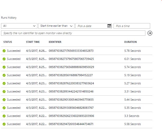The width and height of the screenshot is (162, 129).
Task: Click green check icon of 5.44 Seconds run
Action: coord(4,100)
